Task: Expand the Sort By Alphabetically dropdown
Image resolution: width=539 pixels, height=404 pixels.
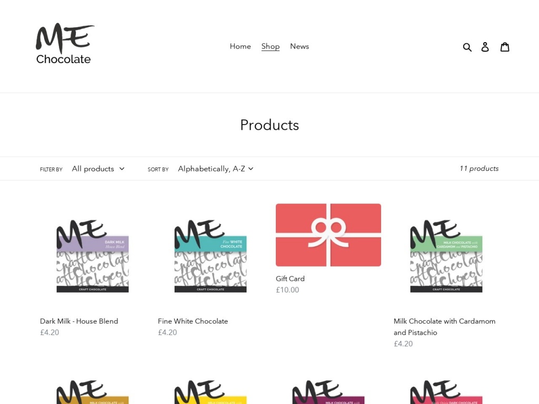Action: [x=215, y=169]
